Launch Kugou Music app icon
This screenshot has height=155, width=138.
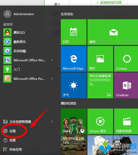[7, 42]
